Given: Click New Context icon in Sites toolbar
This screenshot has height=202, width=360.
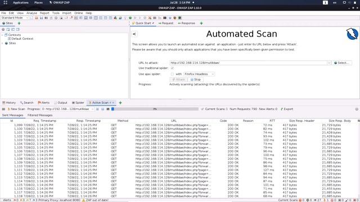Looking at the screenshot, I should [8, 29].
